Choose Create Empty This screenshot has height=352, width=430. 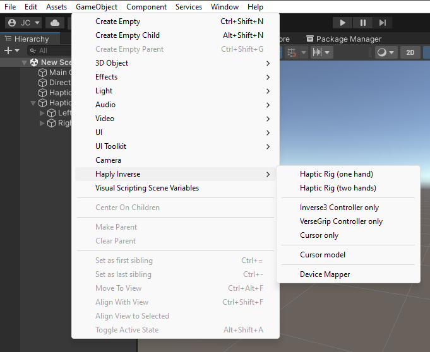176,21
